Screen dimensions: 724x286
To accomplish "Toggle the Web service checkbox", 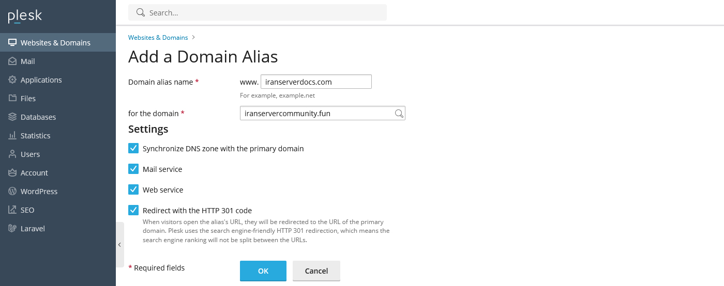I will click(133, 190).
